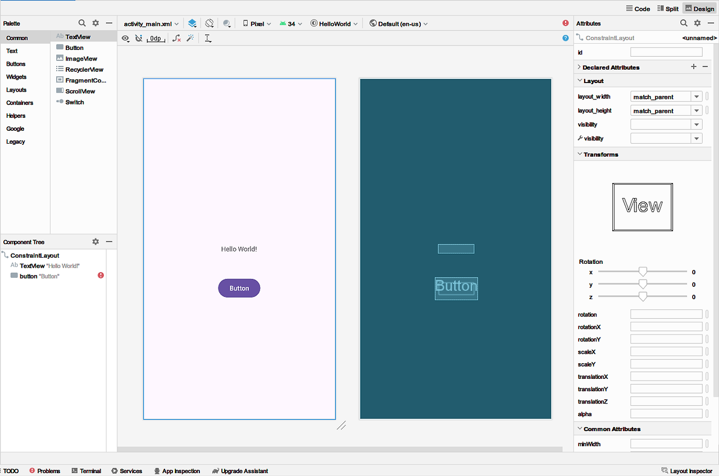Minimize the Attributes panel
Image resolution: width=719 pixels, height=476 pixels.
coord(711,23)
